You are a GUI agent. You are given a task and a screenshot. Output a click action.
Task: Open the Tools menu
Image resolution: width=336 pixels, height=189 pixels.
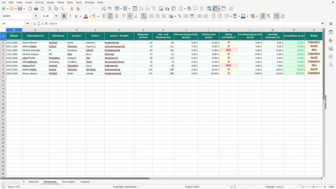[79, 2]
